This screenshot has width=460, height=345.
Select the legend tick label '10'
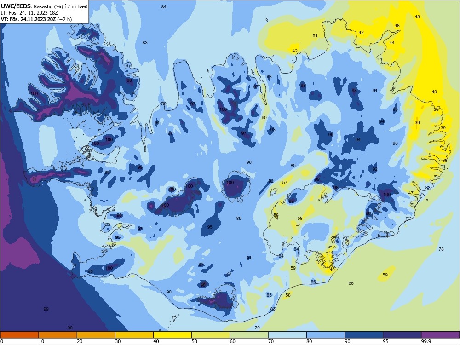[41, 341]
